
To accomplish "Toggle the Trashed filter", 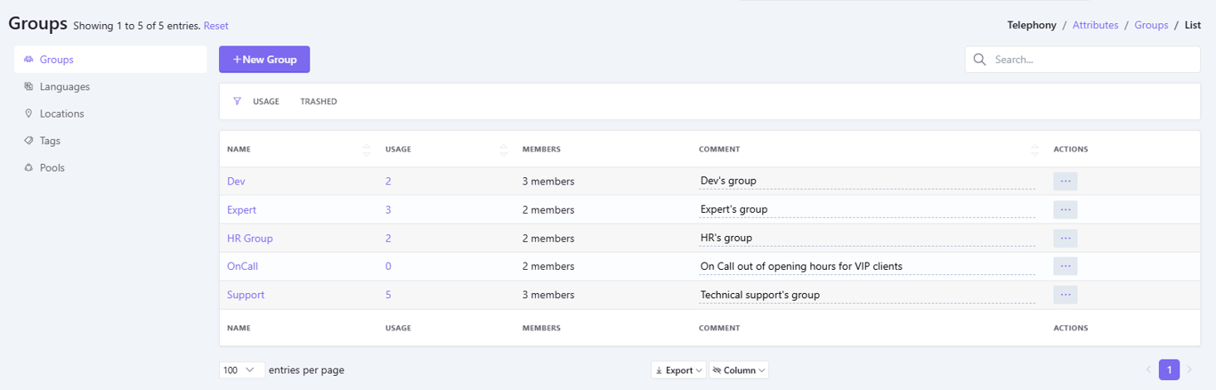I will point(318,102).
